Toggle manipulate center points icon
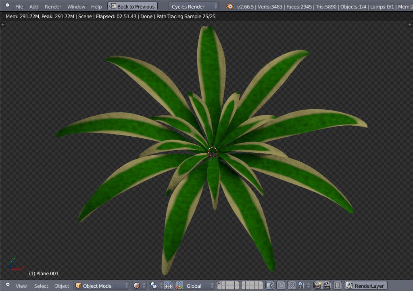Viewport: 413px width, 291px height. (168, 286)
